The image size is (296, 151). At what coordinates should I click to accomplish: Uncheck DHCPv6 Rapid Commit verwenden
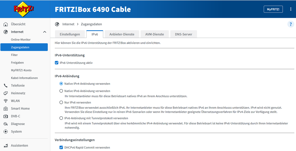[x=61, y=147]
